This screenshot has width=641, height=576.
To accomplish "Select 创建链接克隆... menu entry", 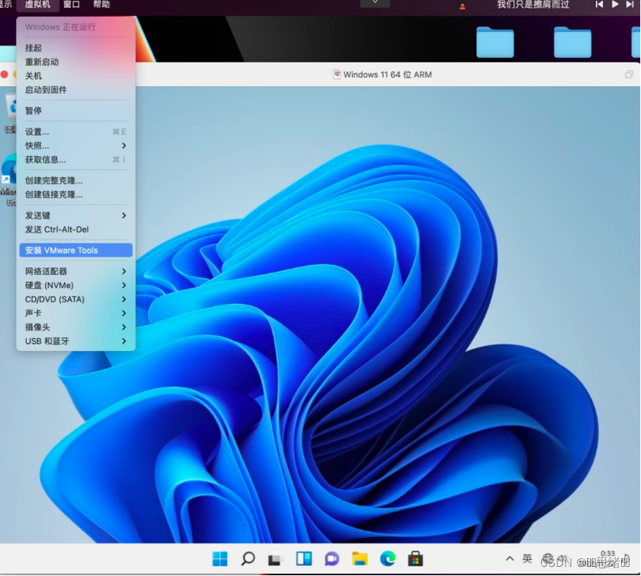I will click(76, 195).
